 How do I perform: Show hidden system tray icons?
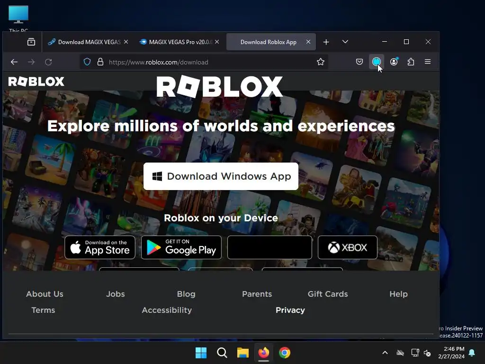[385, 353]
